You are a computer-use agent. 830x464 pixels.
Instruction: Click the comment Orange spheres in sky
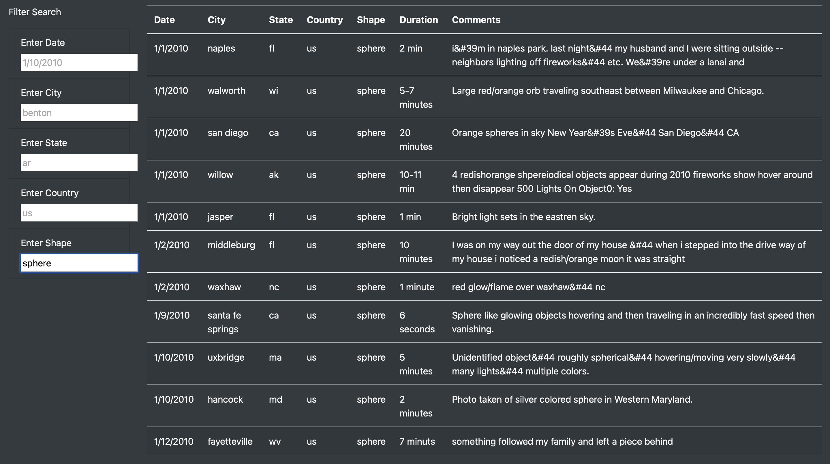(595, 133)
